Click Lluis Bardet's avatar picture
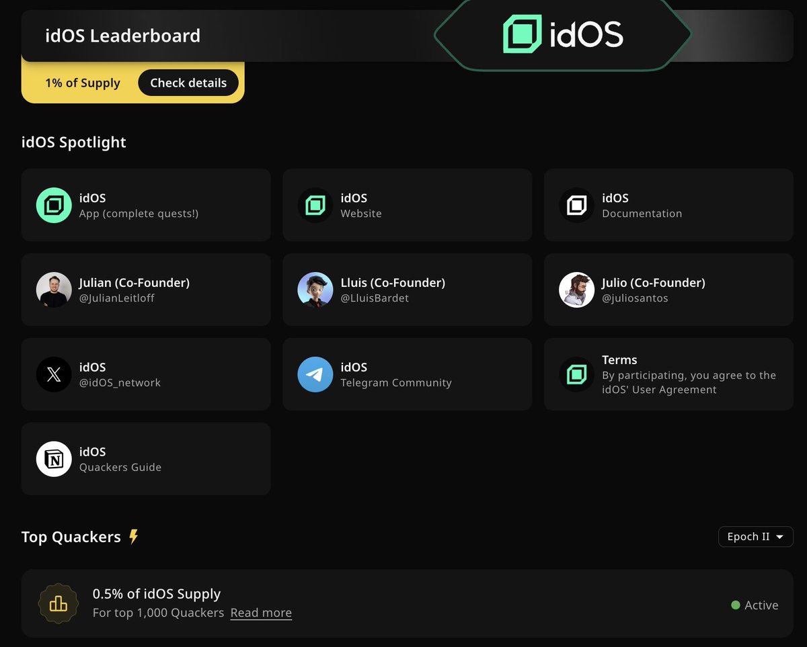807x647 pixels. (x=315, y=290)
